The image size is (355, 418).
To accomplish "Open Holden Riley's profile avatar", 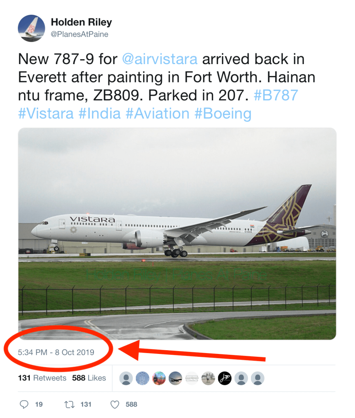I will click(x=31, y=29).
